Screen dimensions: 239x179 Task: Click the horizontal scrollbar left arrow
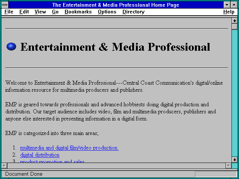pos(4,166)
